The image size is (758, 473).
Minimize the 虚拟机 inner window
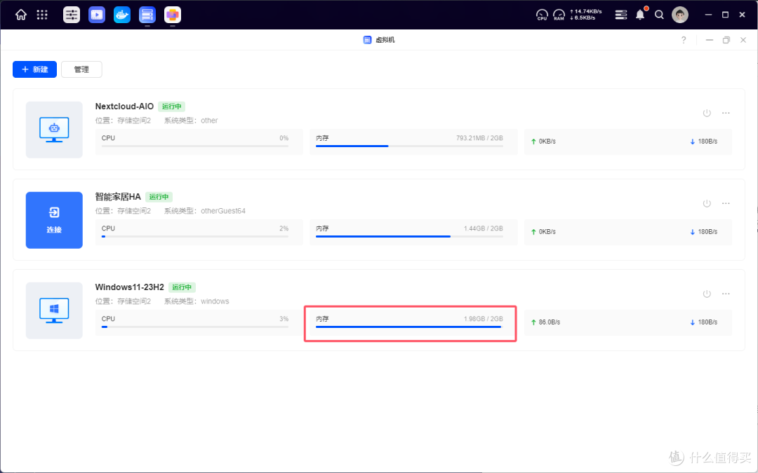click(x=709, y=40)
